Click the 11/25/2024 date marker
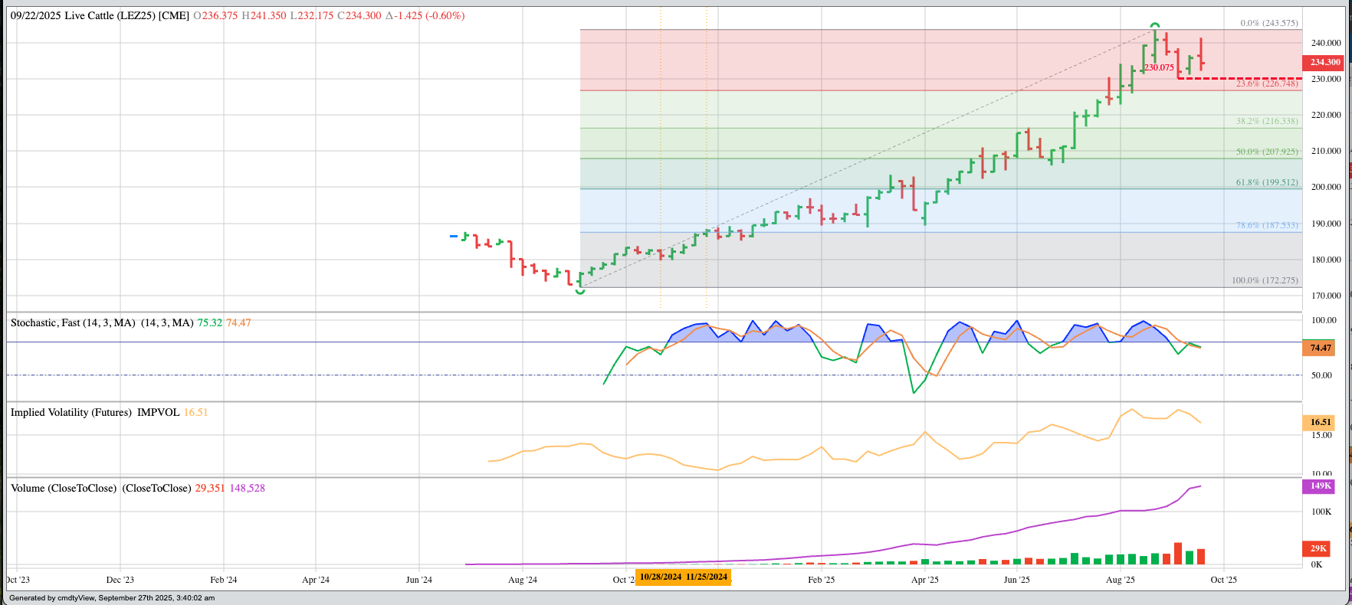The height and width of the screenshot is (605, 1352). (707, 577)
